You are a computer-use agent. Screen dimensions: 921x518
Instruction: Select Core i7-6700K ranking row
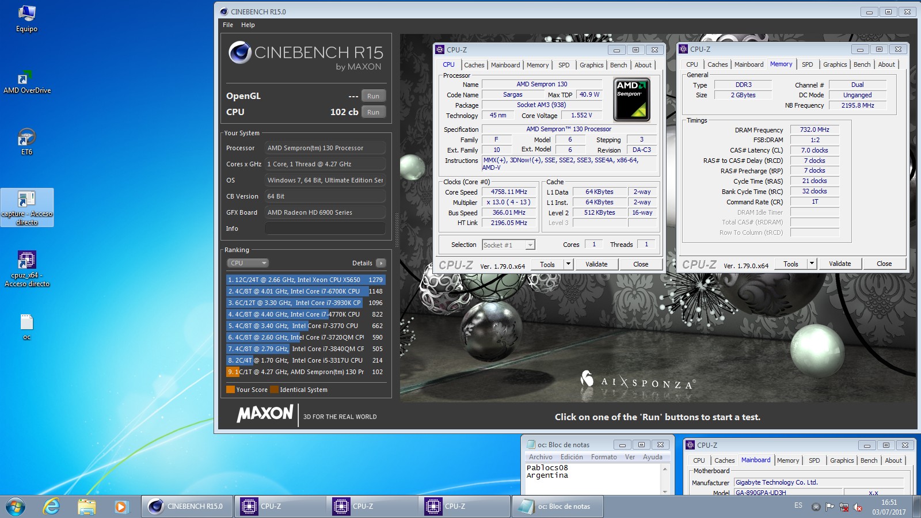click(x=306, y=291)
